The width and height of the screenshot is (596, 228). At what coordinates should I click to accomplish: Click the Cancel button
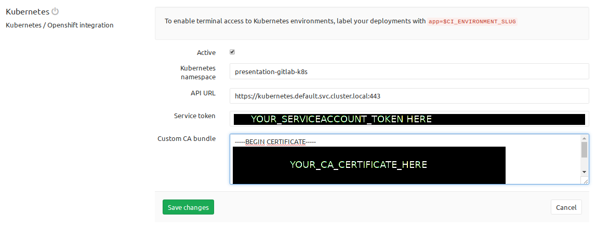tap(566, 207)
